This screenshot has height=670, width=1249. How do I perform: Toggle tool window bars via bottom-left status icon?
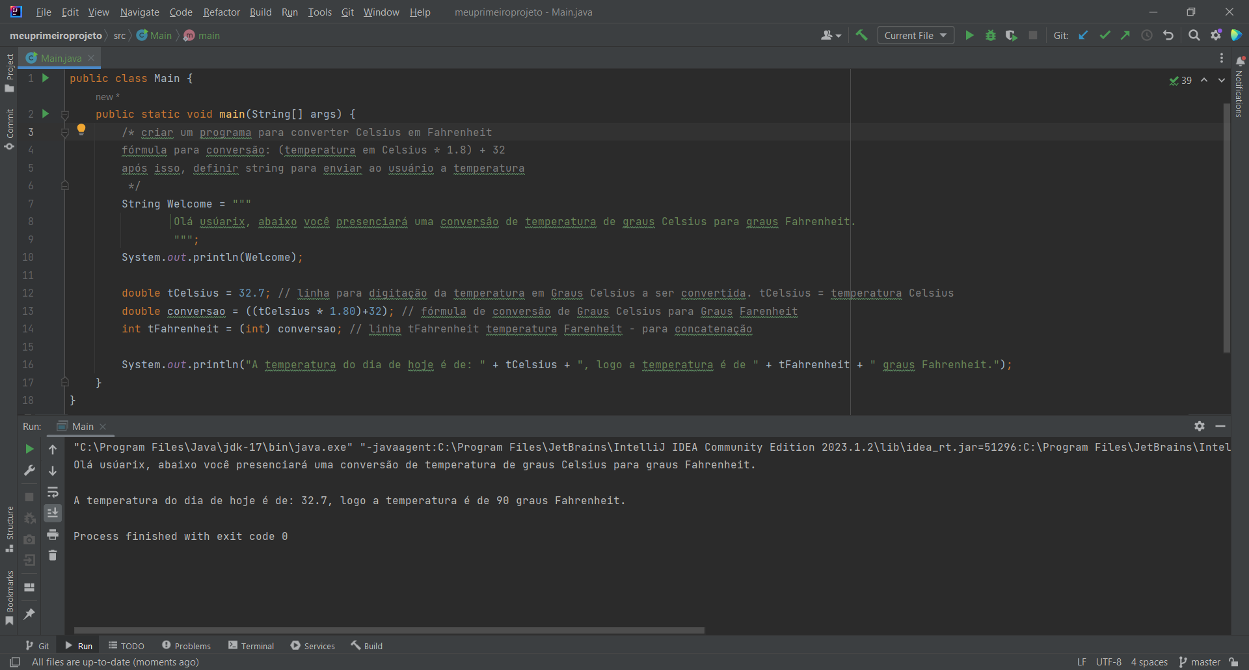pos(15,662)
